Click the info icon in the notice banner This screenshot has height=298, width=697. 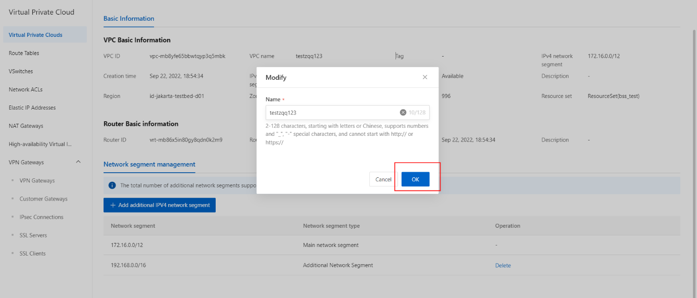point(112,185)
